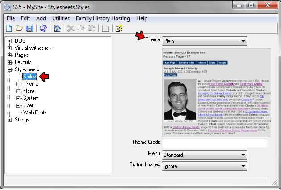Expand the Strings tree node
Screen dimensions: 281x190
[x=10, y=120]
